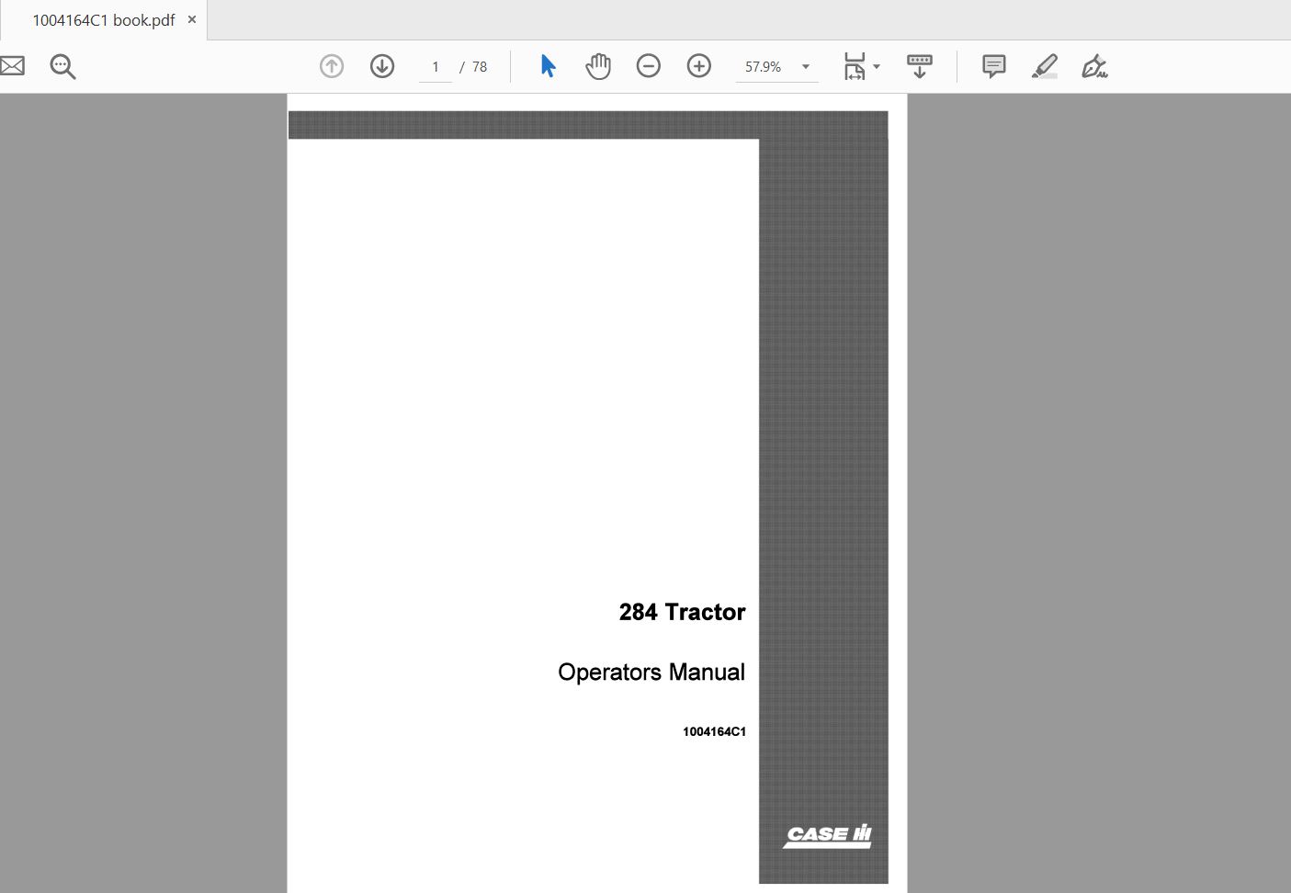The width and height of the screenshot is (1291, 893).
Task: Open the search magnifier tool
Action: [x=62, y=66]
